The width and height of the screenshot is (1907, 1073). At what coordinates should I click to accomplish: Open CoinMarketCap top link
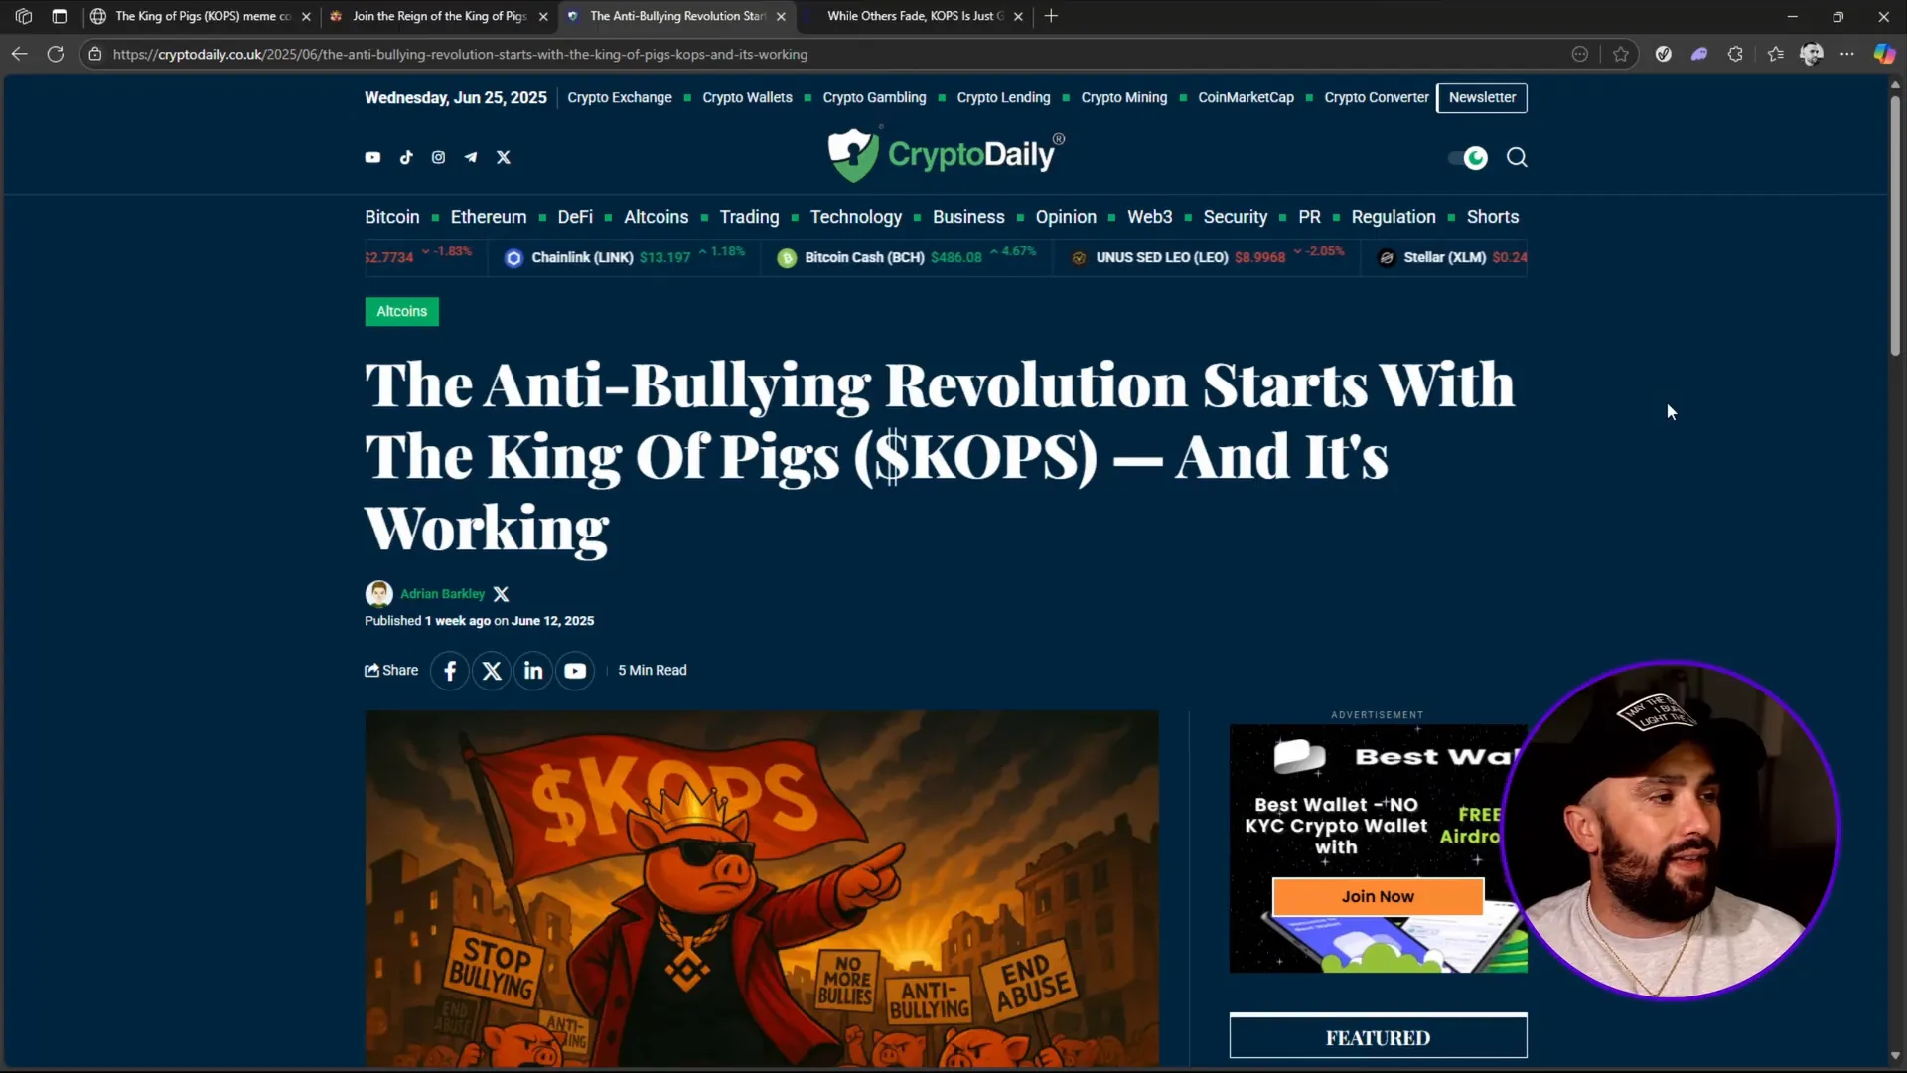[x=1246, y=97]
